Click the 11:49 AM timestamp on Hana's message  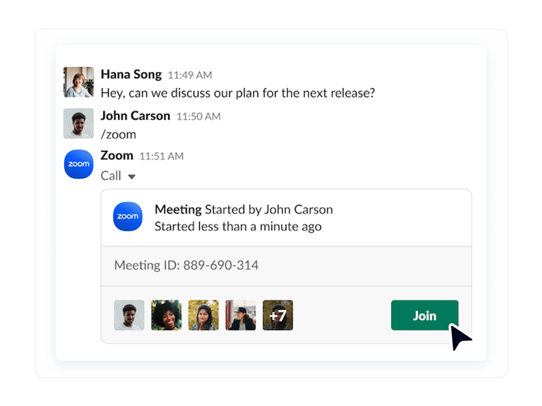pos(189,75)
